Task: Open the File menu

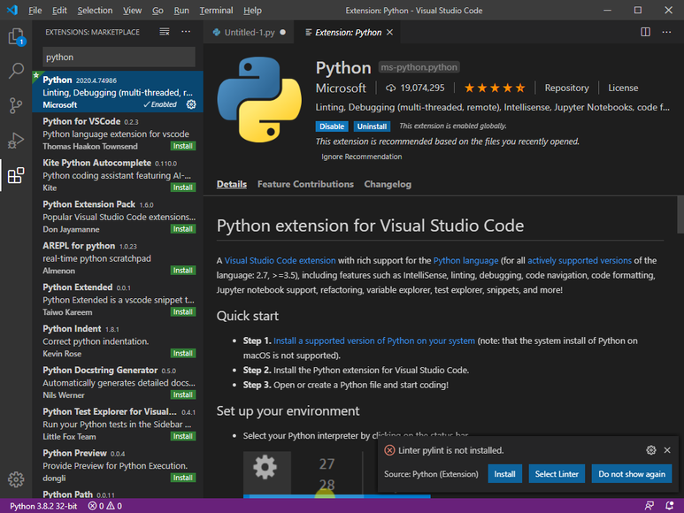Action: pyautogui.click(x=35, y=11)
